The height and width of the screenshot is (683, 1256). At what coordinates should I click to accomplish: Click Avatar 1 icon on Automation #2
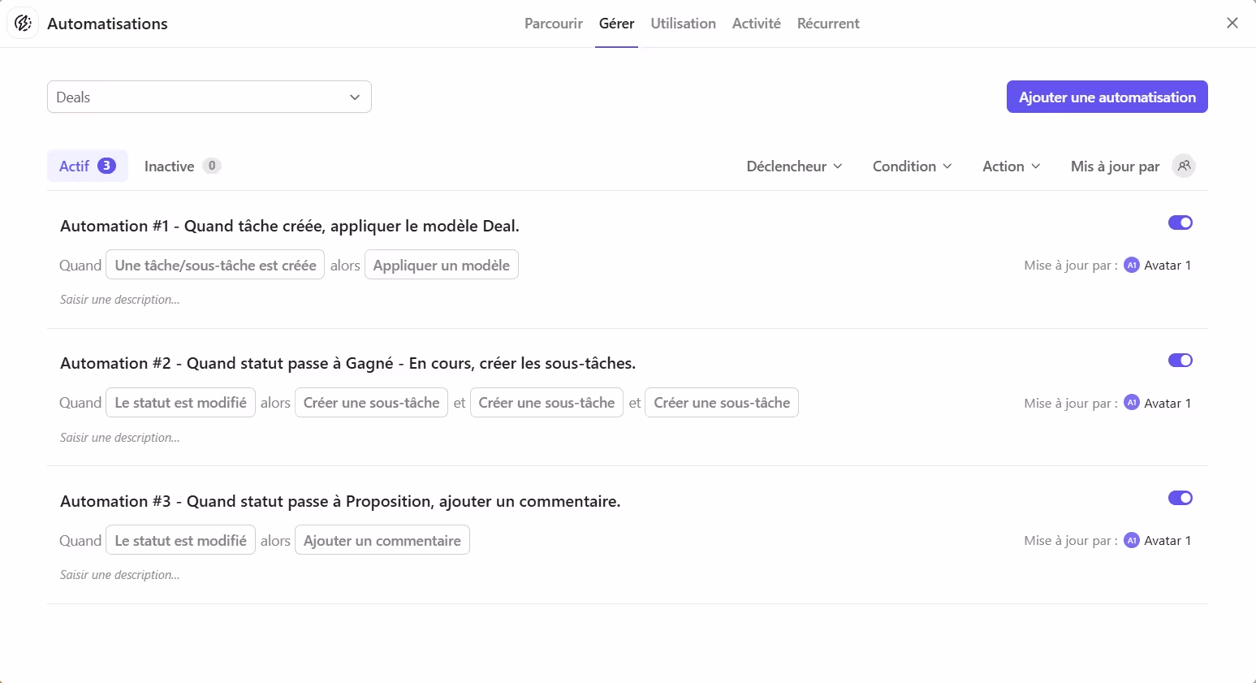coord(1131,403)
